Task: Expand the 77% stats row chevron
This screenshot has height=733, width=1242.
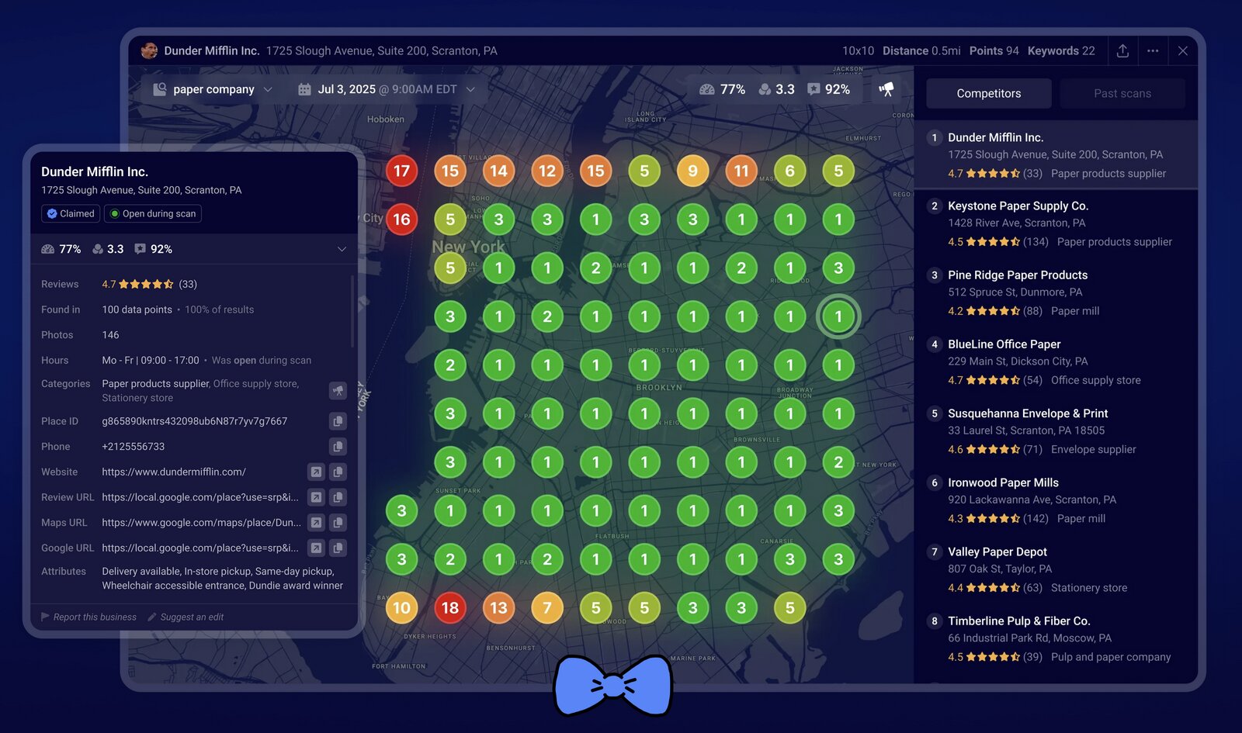Action: click(x=342, y=249)
